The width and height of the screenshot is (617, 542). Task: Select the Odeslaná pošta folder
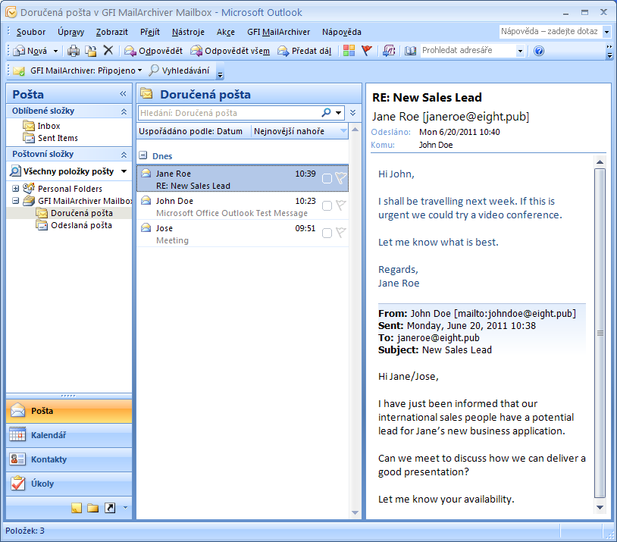(x=81, y=225)
